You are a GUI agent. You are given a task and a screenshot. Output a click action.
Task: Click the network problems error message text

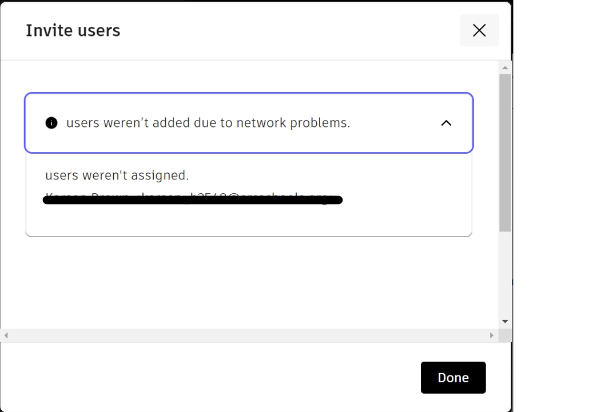click(208, 123)
